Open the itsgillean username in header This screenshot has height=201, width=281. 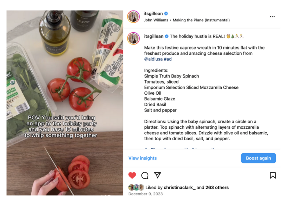pos(153,14)
